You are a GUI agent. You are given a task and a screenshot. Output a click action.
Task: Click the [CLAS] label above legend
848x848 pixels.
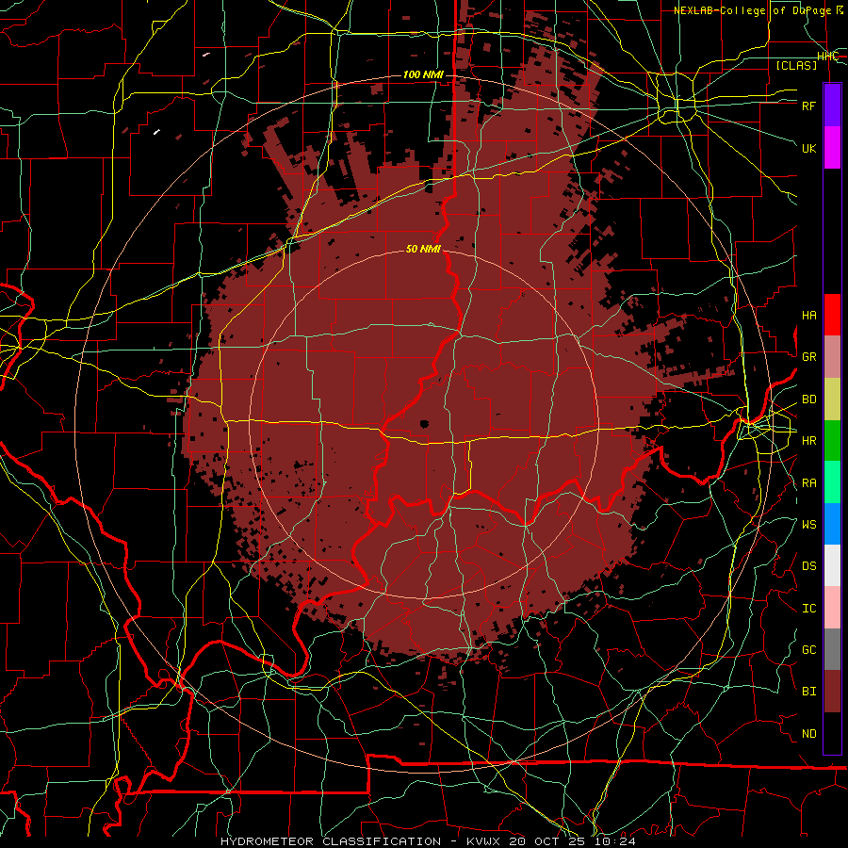(796, 65)
